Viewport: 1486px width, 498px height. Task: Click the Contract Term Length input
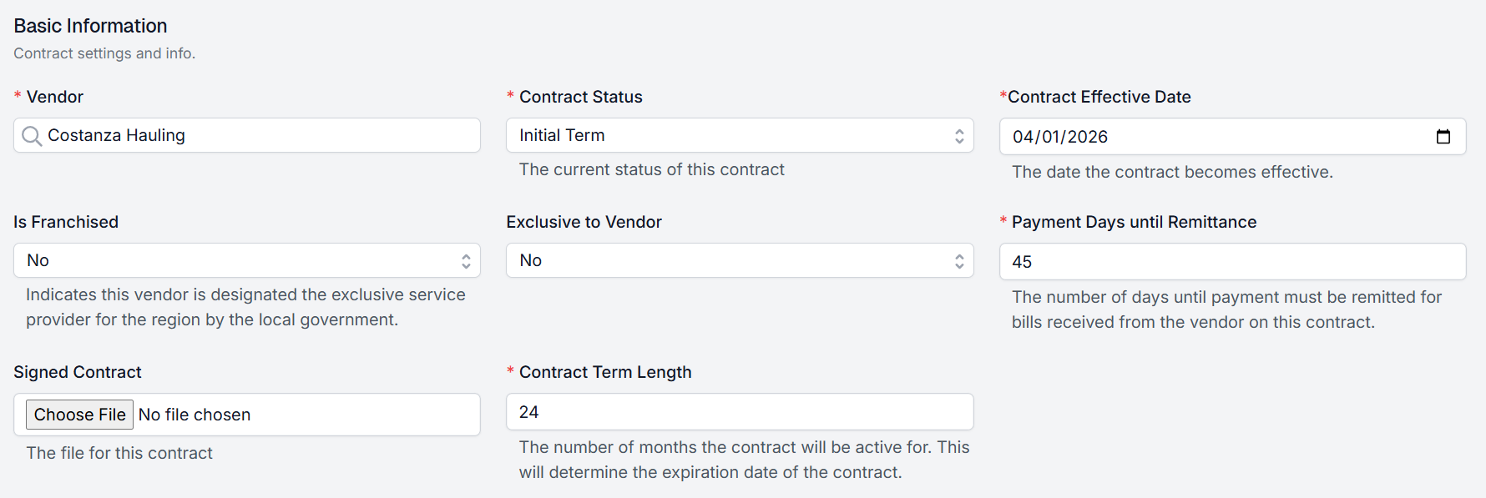tap(739, 412)
